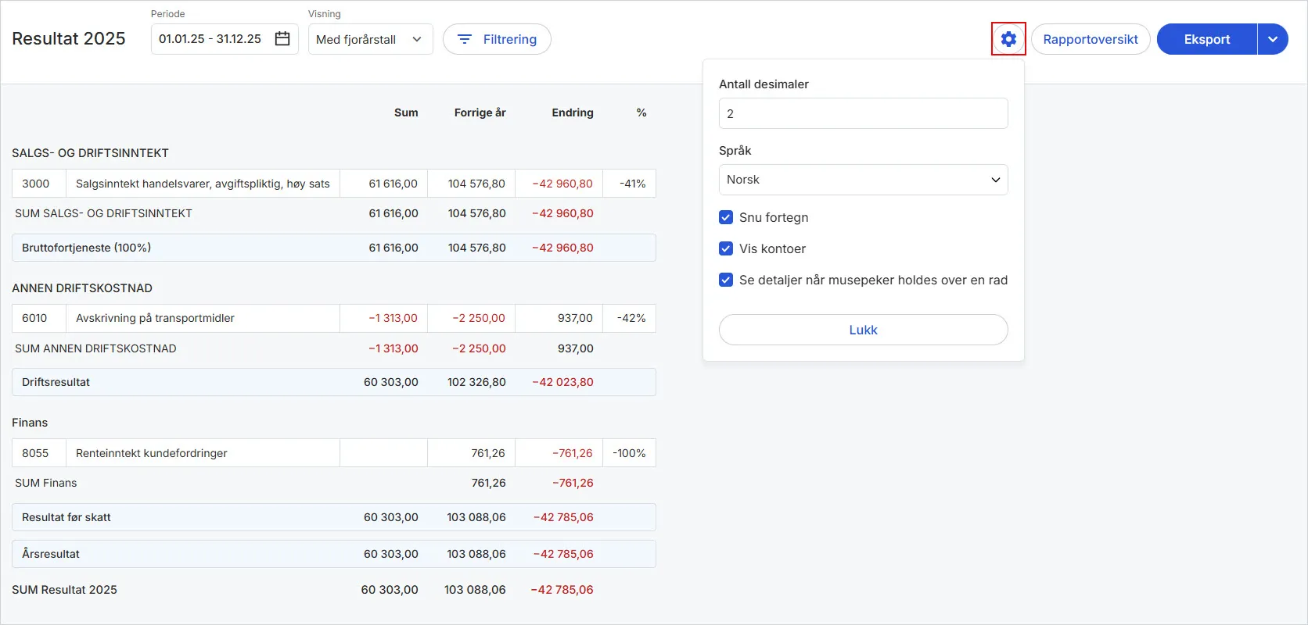
Task: Expand the Språk dropdown
Action: click(863, 180)
